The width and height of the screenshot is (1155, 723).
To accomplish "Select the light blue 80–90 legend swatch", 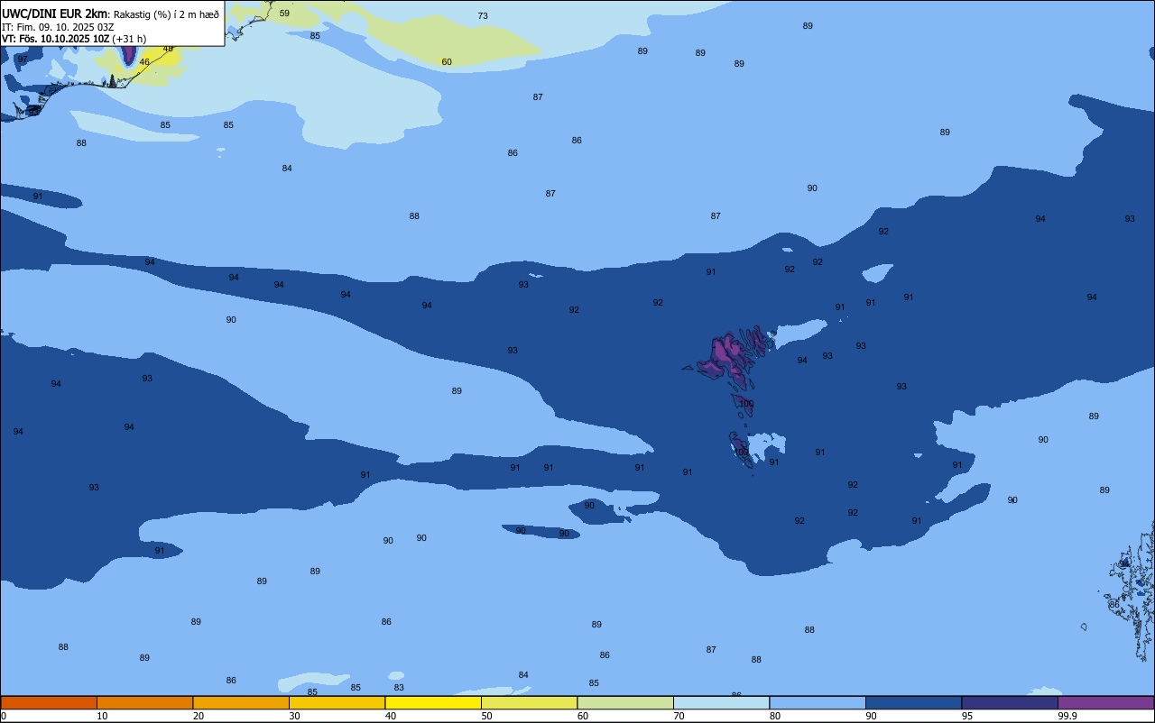I will (x=818, y=702).
